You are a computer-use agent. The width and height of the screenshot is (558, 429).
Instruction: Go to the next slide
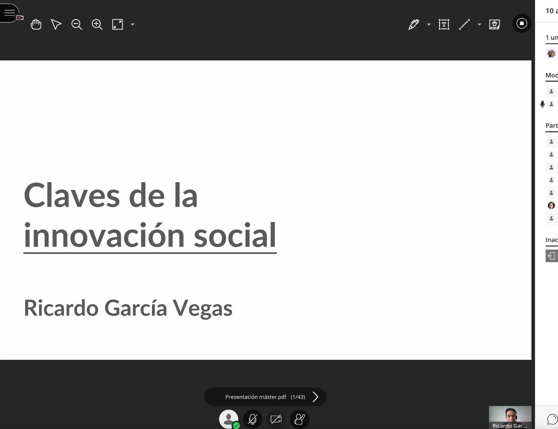pos(316,397)
